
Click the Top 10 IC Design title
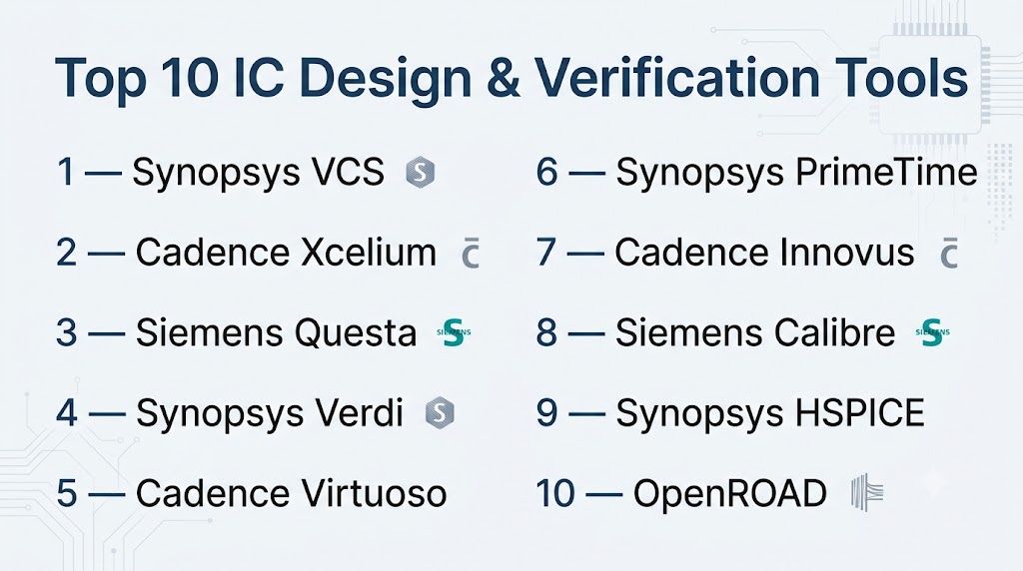point(511,80)
